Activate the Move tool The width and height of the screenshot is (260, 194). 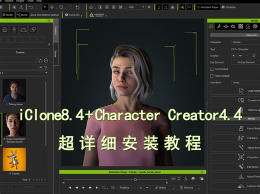tap(52, 7)
